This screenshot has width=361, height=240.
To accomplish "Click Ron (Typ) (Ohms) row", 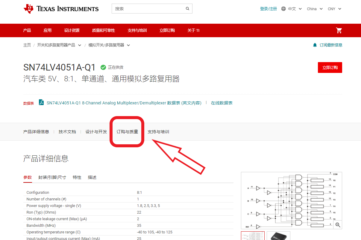I will [x=128, y=212].
